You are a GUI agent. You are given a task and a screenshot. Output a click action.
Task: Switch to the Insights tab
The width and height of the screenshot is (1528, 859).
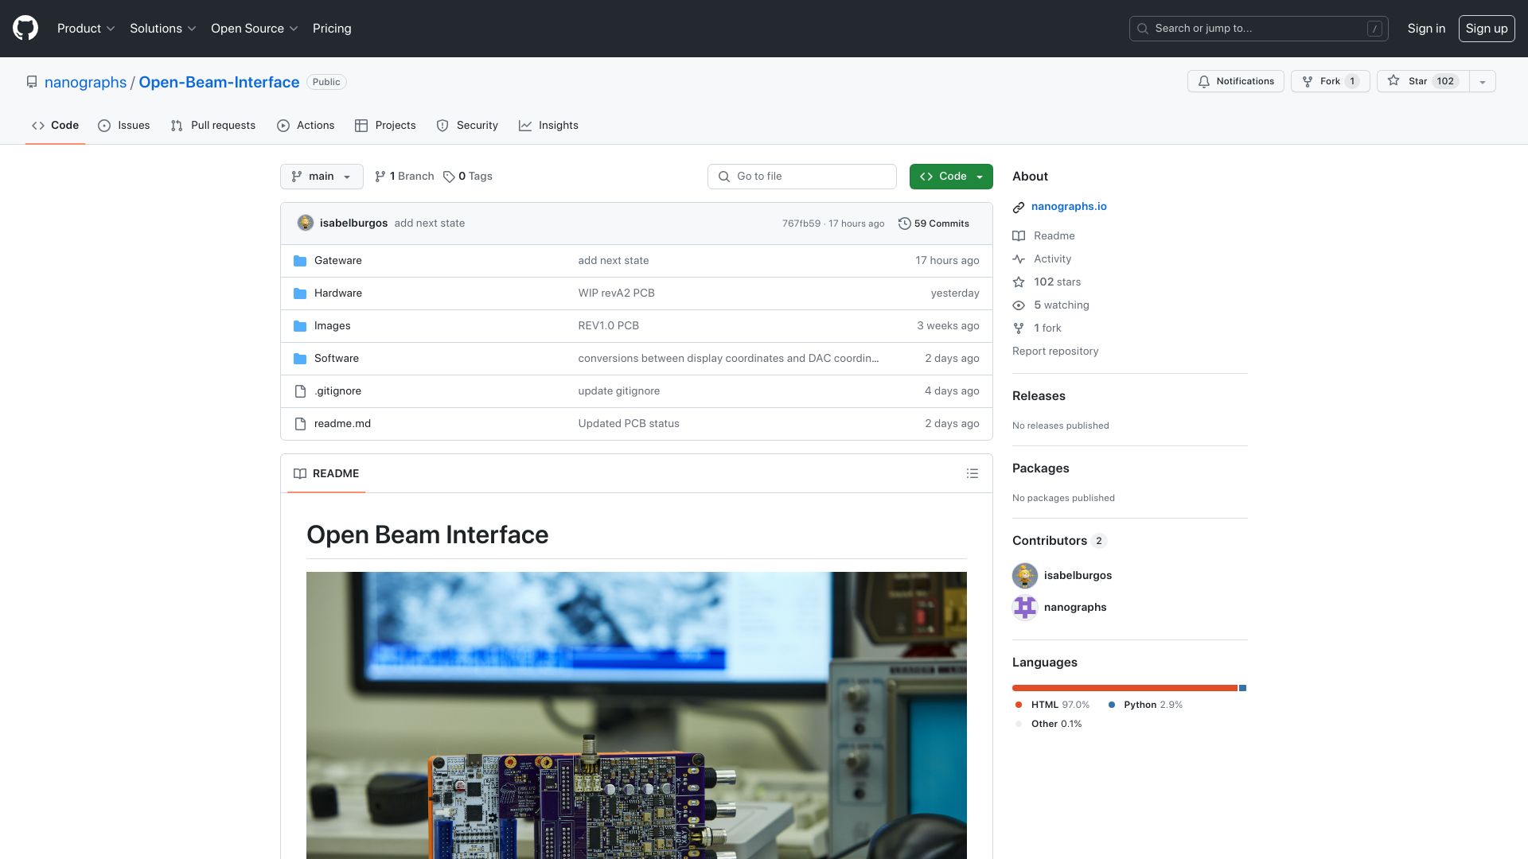(x=549, y=126)
